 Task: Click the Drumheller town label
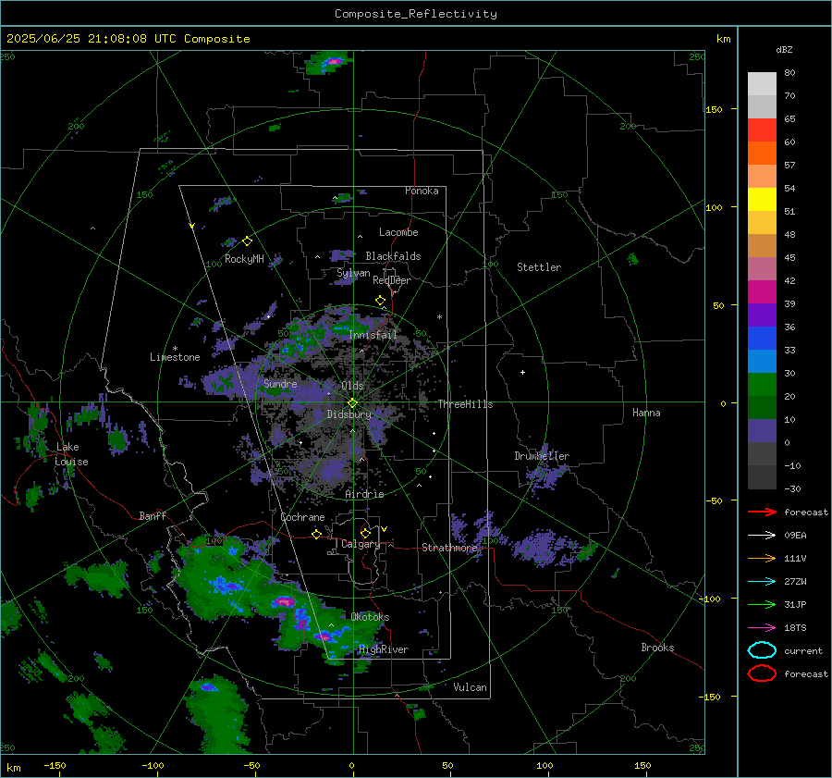pos(542,456)
